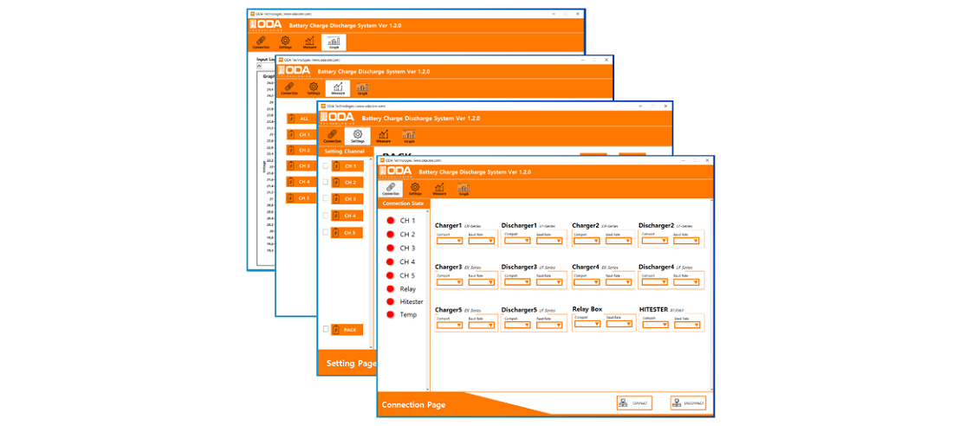Open HITESTER Baud Rate dropdown
The height and width of the screenshot is (426, 953).
[686, 325]
